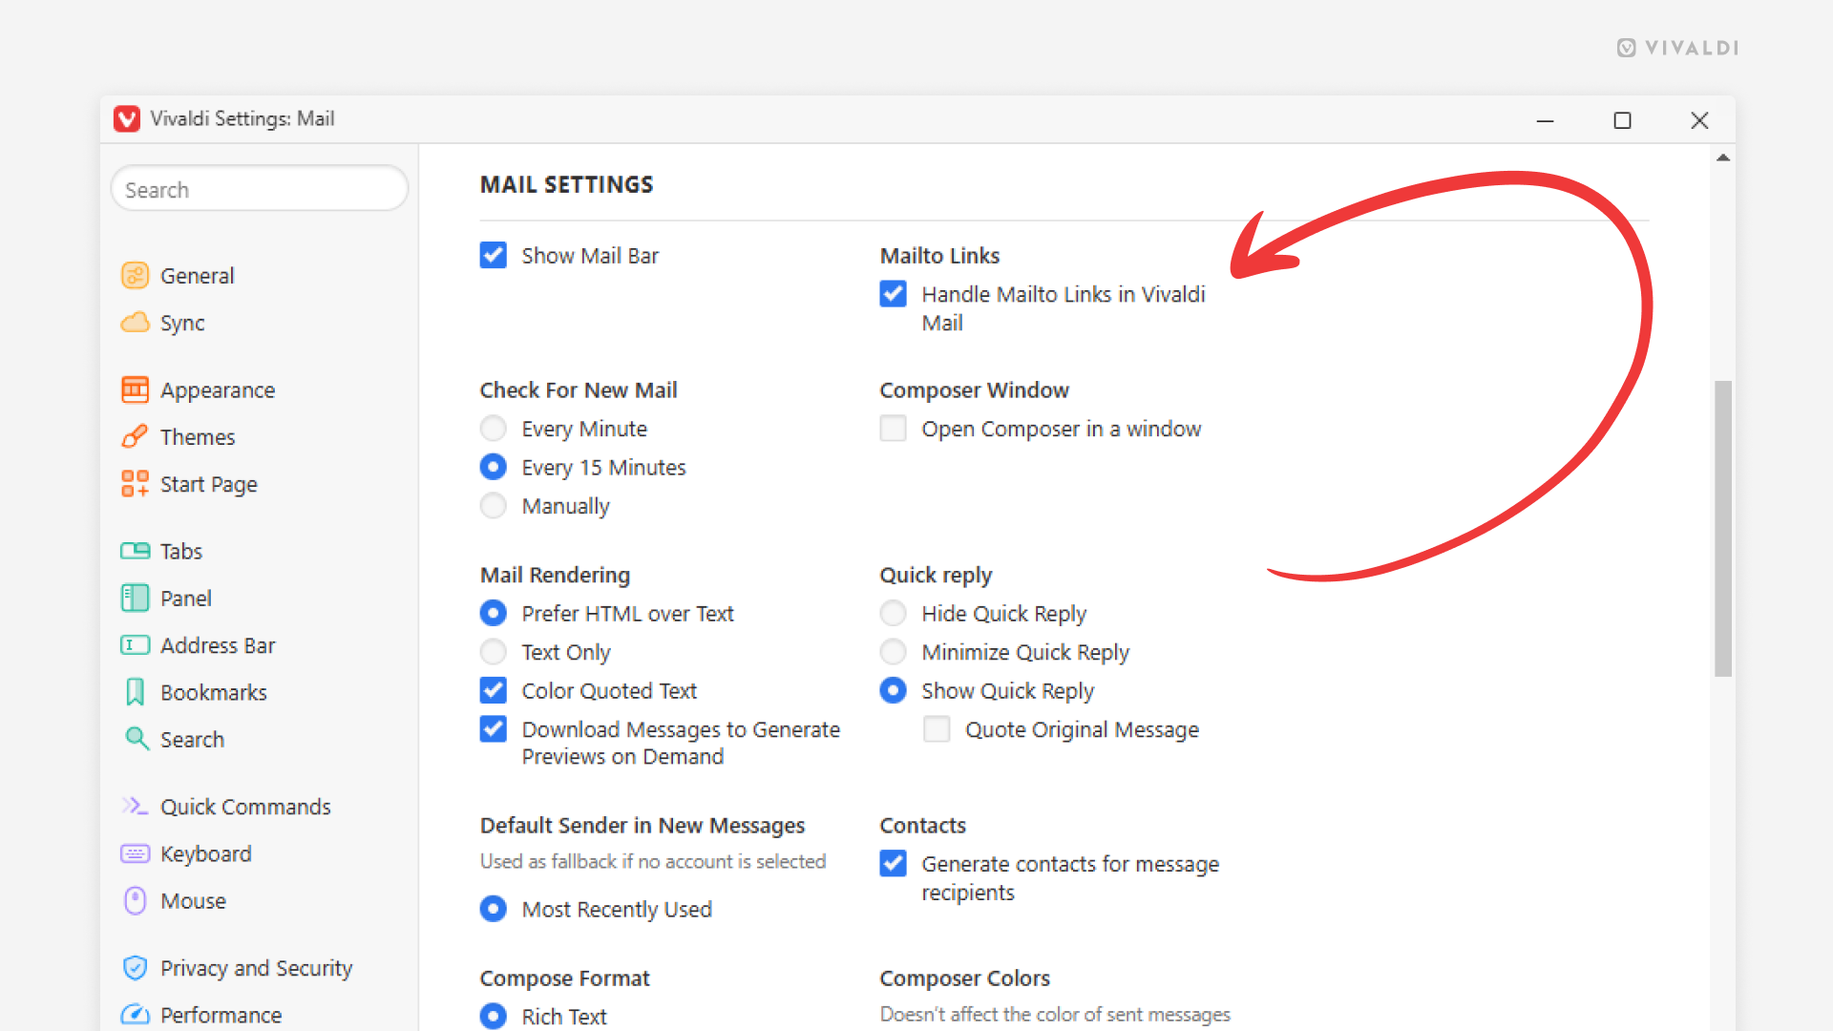Click the Panel icon in sidebar
The image size is (1833, 1031).
[135, 599]
